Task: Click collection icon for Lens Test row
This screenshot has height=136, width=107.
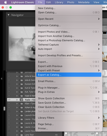Action: click(21, 135)
